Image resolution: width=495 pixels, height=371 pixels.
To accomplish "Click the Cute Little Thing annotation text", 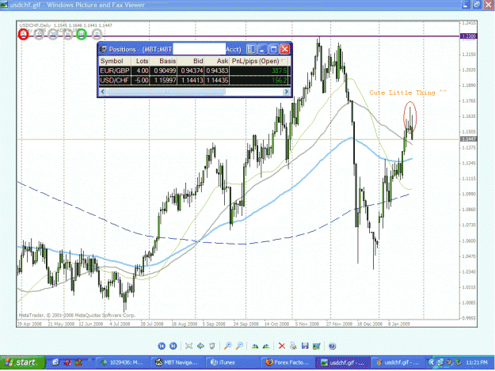I will [408, 93].
